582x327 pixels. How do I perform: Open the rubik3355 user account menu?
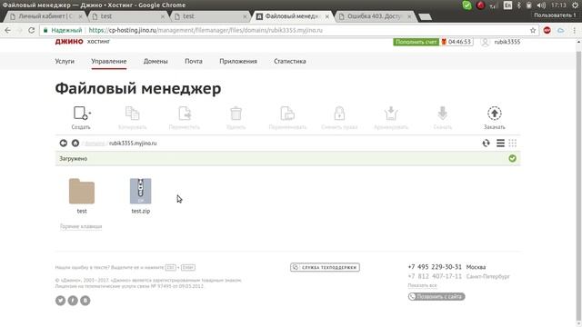[x=501, y=42]
